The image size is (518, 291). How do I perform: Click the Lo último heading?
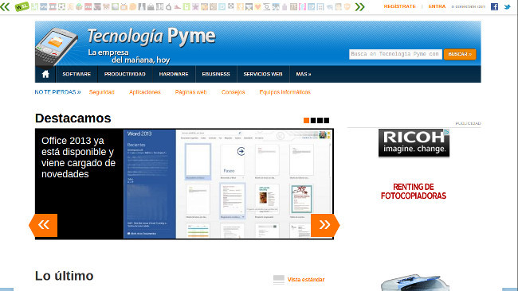coord(64,276)
